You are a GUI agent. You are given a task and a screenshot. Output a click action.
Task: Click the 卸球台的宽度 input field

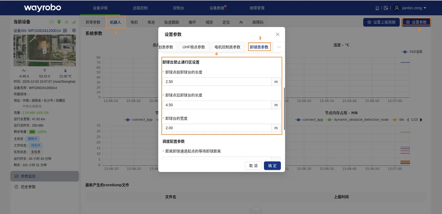(x=217, y=128)
